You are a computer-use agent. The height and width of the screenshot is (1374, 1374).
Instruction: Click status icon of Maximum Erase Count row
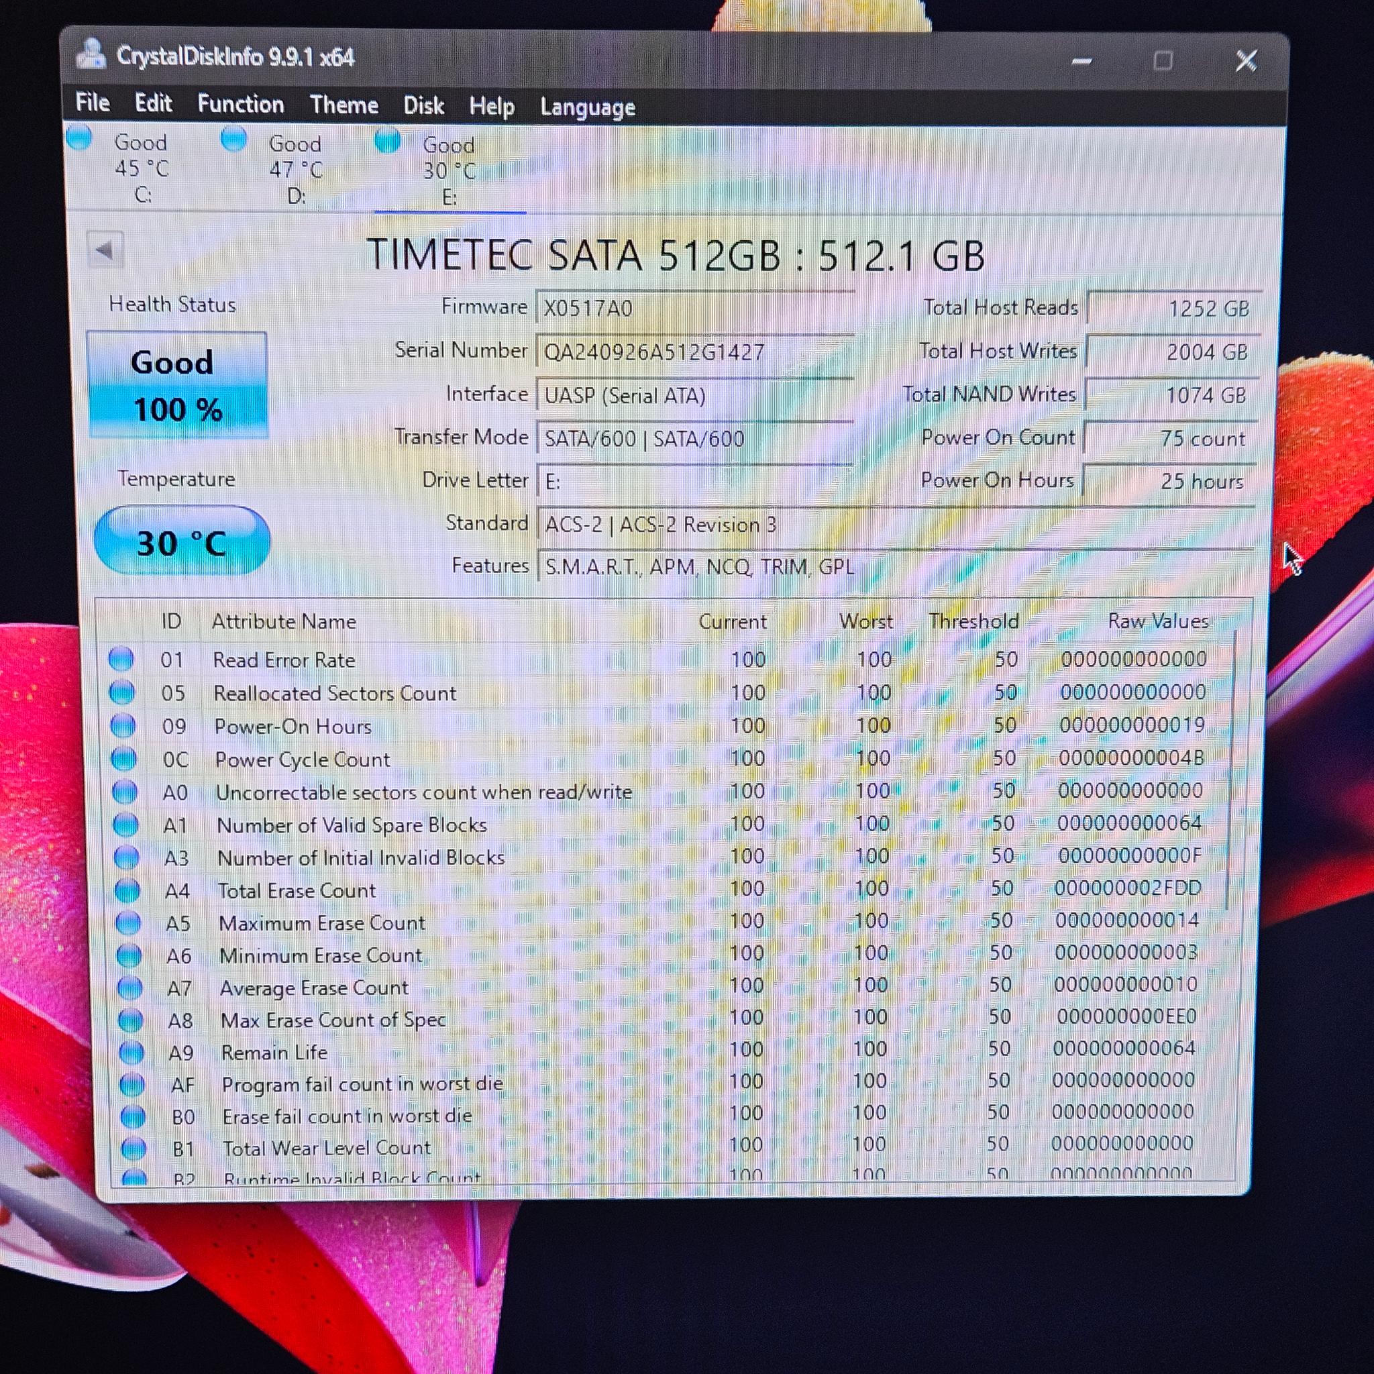coord(128,922)
